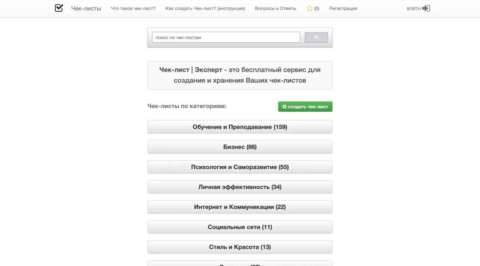Viewport: 480px width, 266px height.
Task: Click the yellow star favorites icon
Action: (309, 8)
